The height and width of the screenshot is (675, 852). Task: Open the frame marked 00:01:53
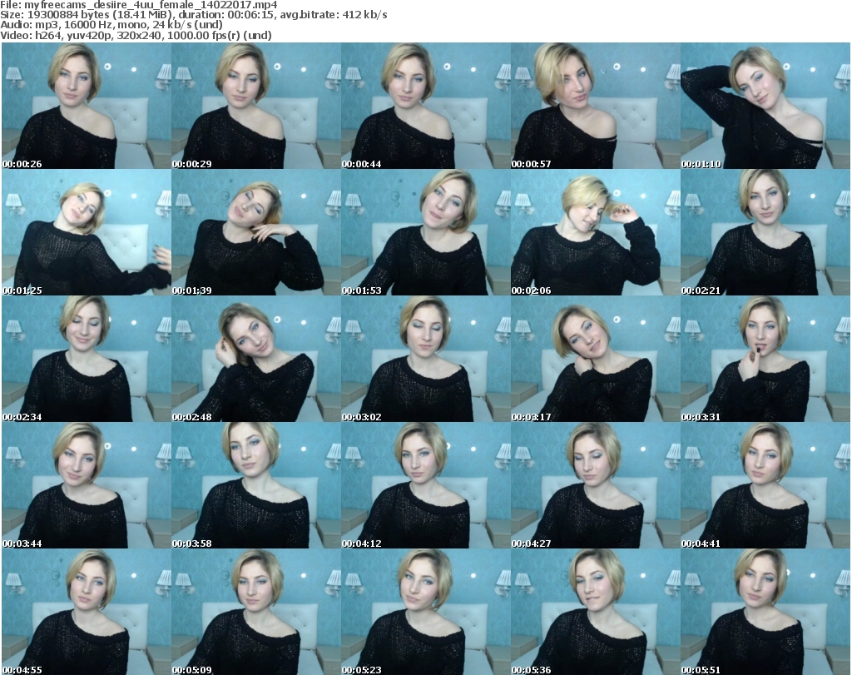point(426,232)
